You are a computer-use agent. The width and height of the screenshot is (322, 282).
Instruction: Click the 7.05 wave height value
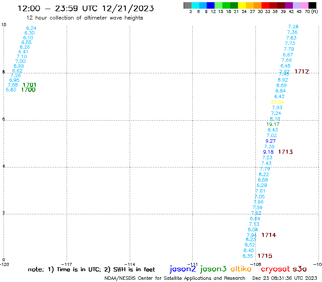tap(260, 197)
